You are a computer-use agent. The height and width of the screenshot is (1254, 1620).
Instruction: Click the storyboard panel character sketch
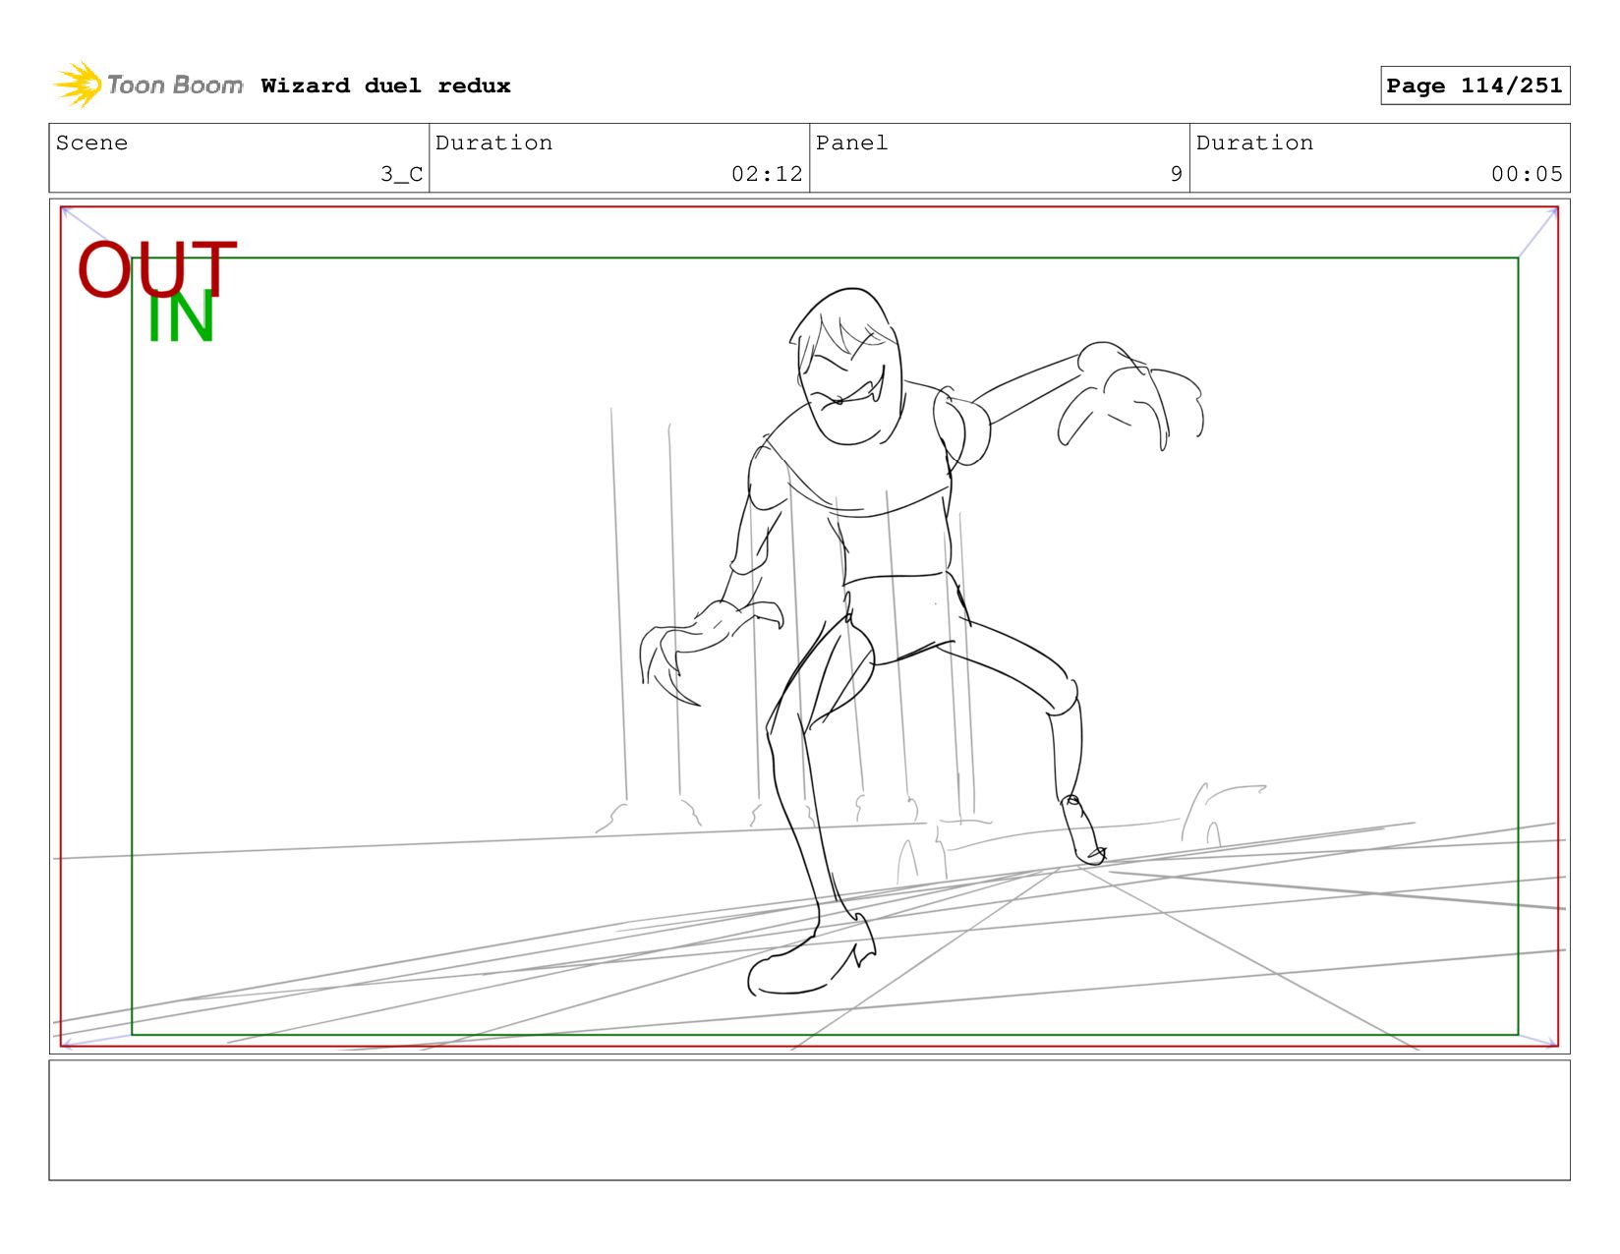[x=921, y=641]
